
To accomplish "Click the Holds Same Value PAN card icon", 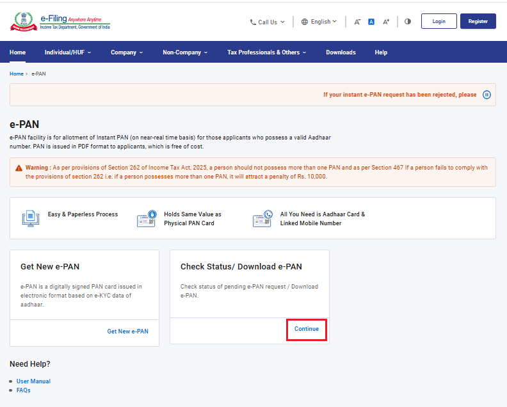I will point(147,218).
